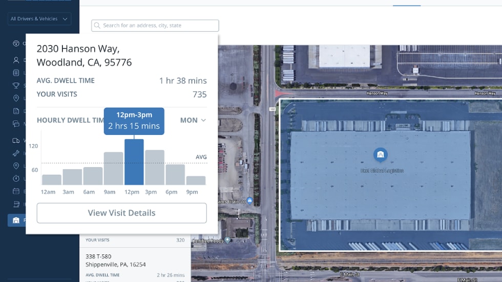Image resolution: width=502 pixels, height=282 pixels.
Task: Select the fuel pump icon in sidebar
Action: [x=16, y=204]
